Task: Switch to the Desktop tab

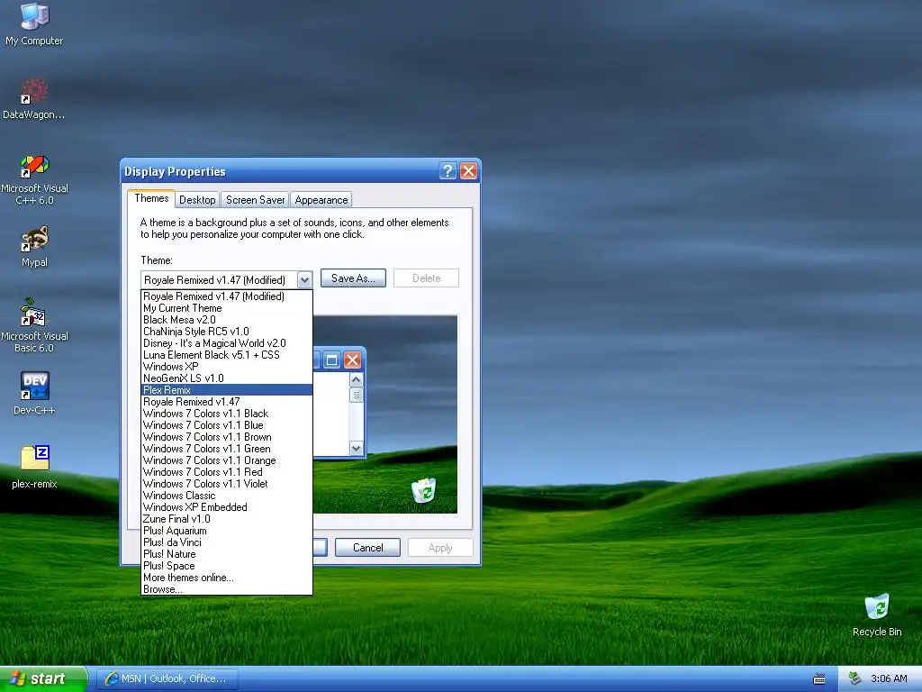Action: tap(197, 199)
